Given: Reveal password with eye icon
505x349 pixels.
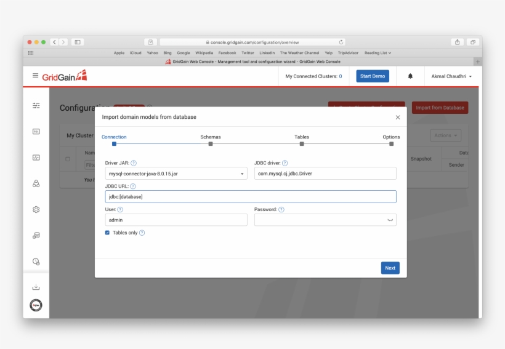Looking at the screenshot, I should click(x=390, y=220).
